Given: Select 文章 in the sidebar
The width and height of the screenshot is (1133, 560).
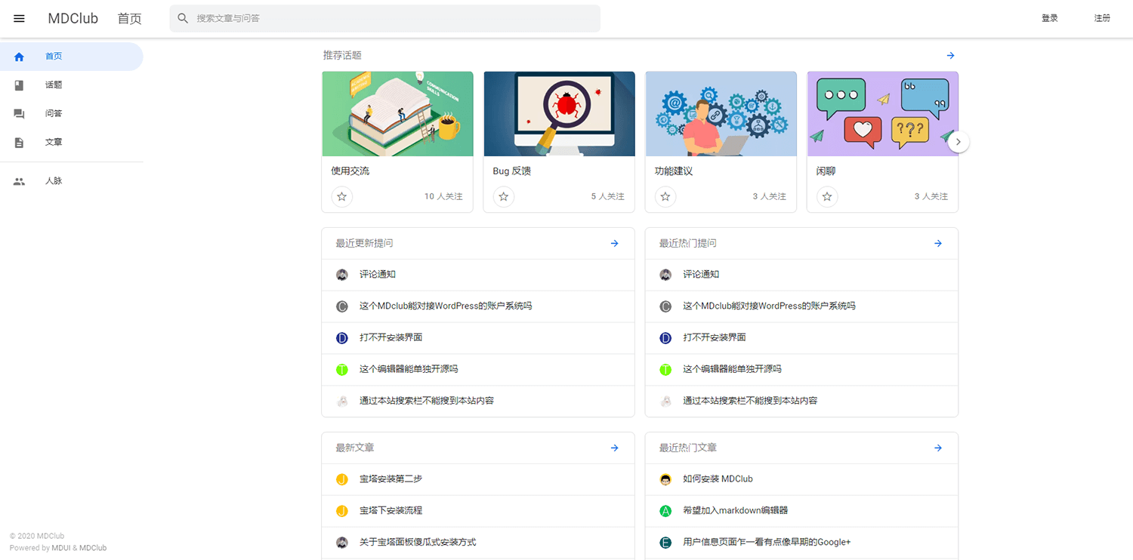Looking at the screenshot, I should (x=71, y=143).
